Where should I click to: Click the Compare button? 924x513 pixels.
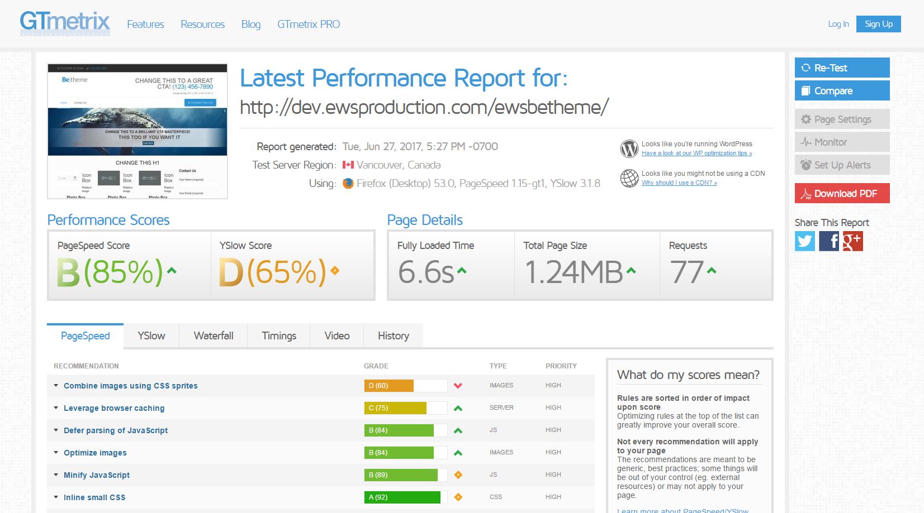(842, 90)
